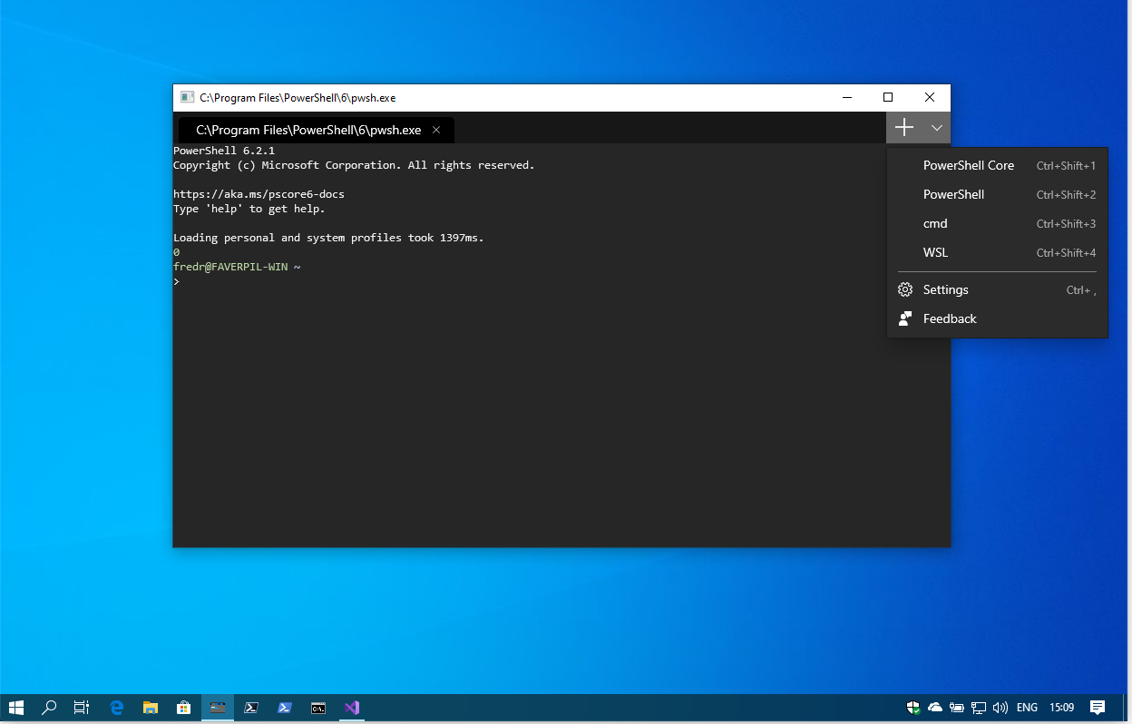1132x724 pixels.
Task: Click the OneDrive cloud icon in system tray
Action: coord(934,707)
